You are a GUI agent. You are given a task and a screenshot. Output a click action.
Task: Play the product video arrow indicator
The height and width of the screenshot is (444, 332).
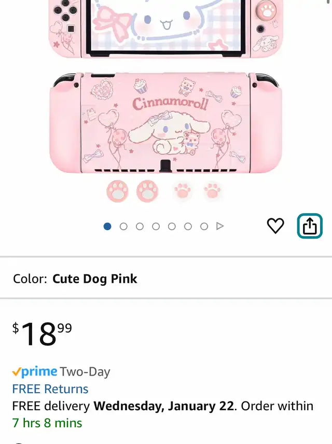220,226
